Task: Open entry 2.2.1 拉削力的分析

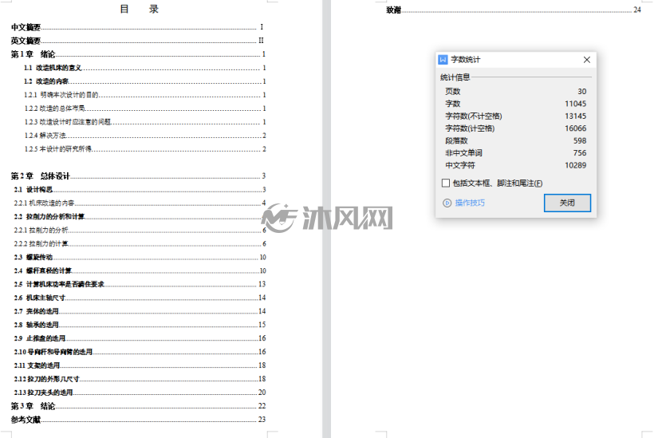Action: click(x=140, y=230)
